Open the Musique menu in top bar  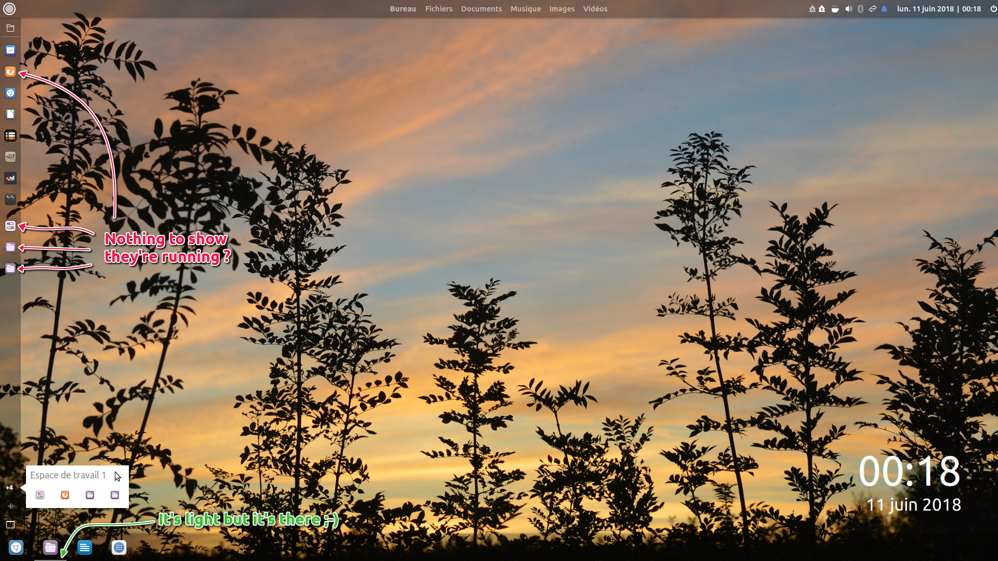525,9
